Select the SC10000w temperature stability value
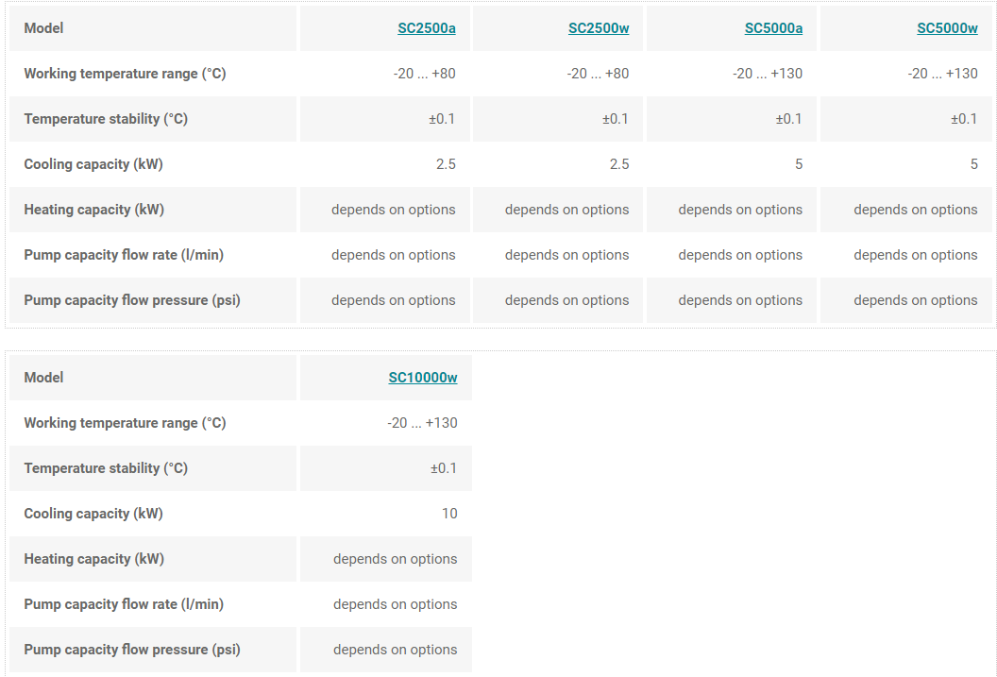Screen dimensions: 997x677 (444, 468)
